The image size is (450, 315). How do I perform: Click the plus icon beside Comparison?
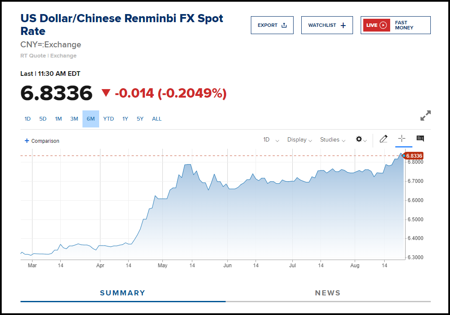tap(27, 141)
